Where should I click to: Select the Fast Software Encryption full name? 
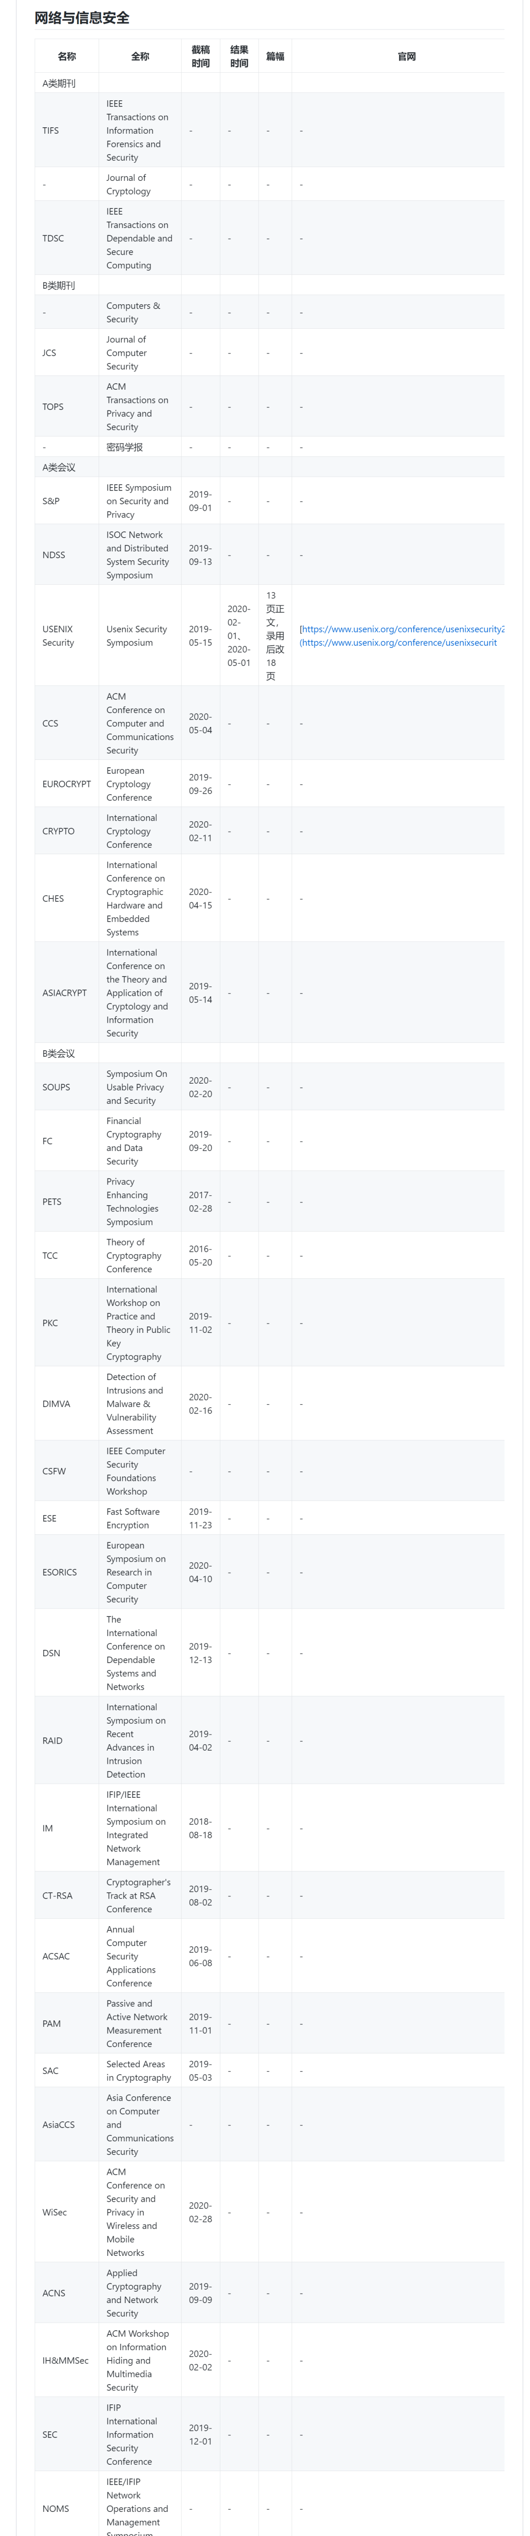(128, 1518)
